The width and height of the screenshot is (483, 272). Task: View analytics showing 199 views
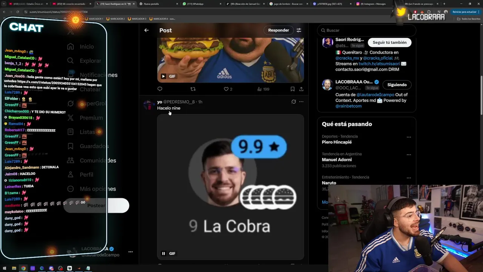tap(263, 89)
